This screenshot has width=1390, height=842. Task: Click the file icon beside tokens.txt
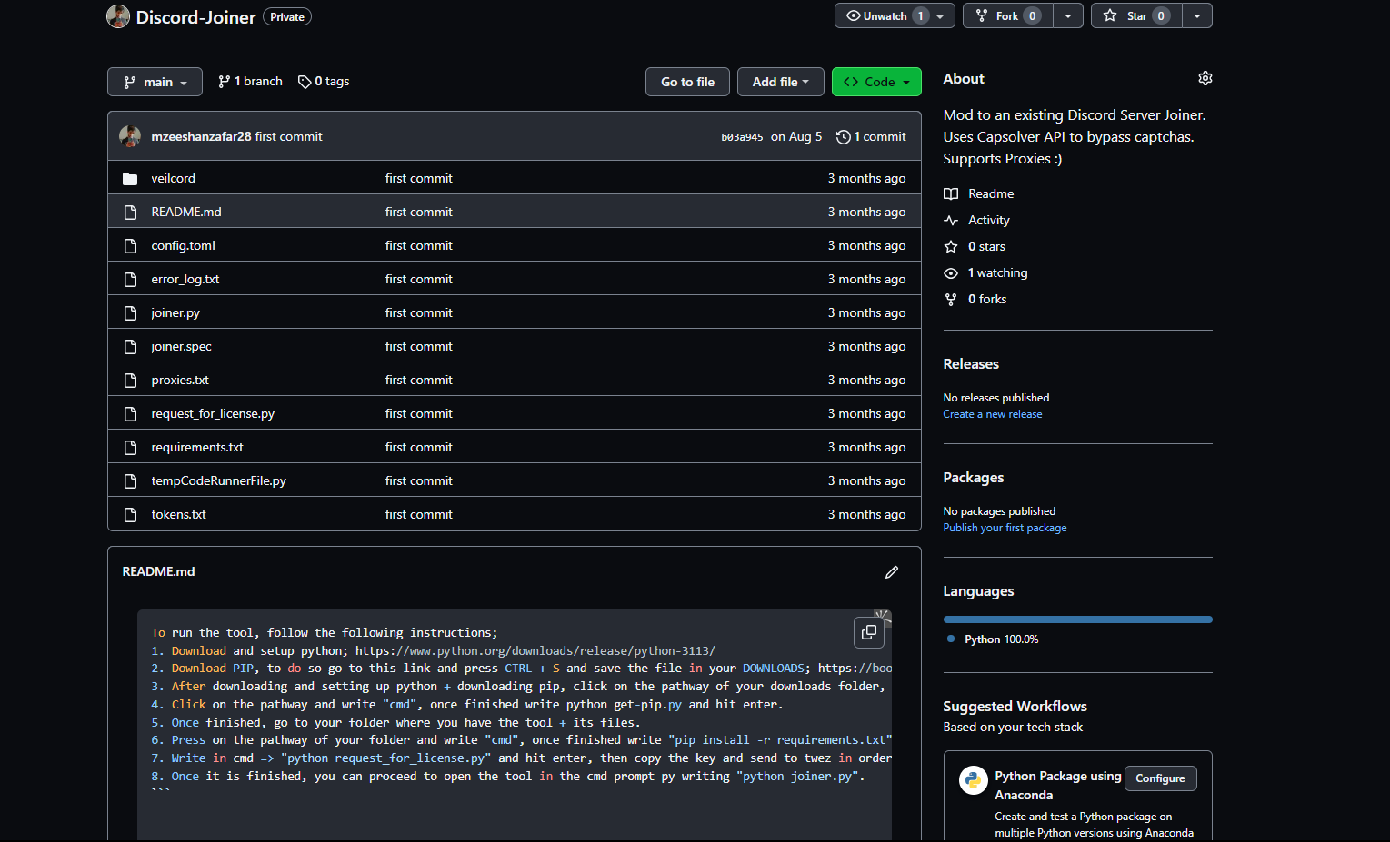pyautogui.click(x=130, y=514)
